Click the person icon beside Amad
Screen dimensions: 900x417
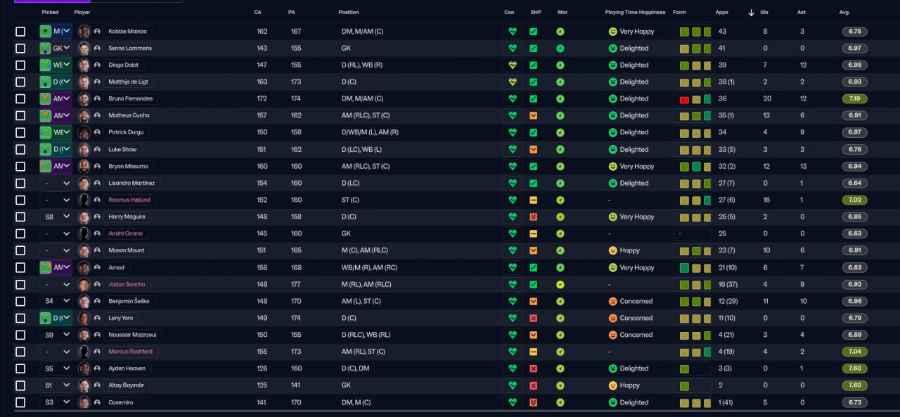tap(97, 268)
